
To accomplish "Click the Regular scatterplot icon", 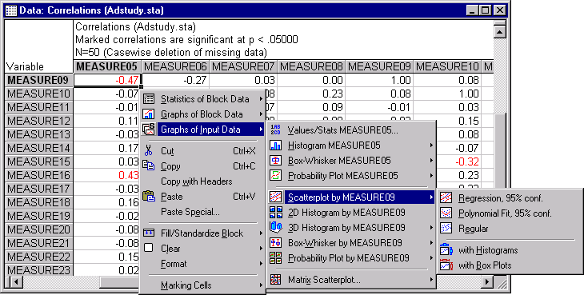I will pos(446,228).
